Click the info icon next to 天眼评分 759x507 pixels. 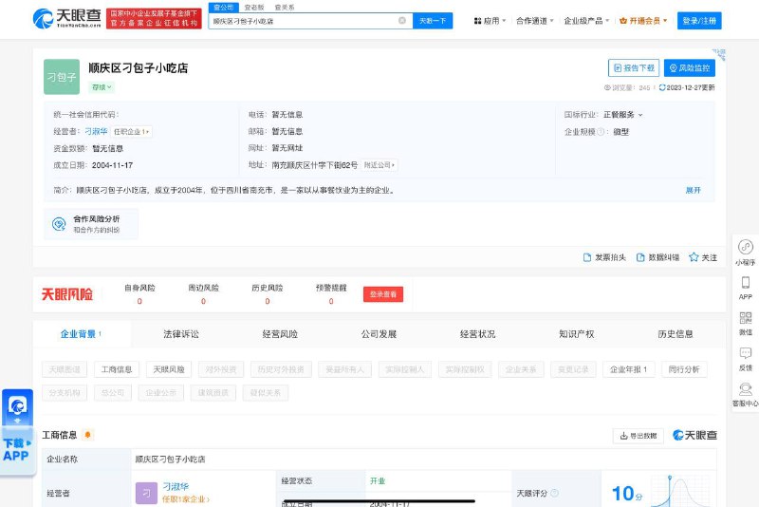[555, 493]
